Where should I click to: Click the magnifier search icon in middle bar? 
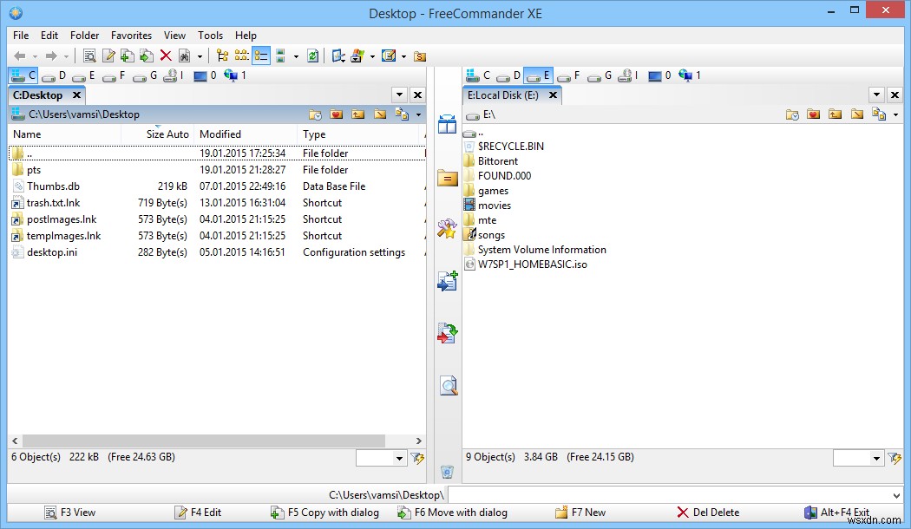448,386
